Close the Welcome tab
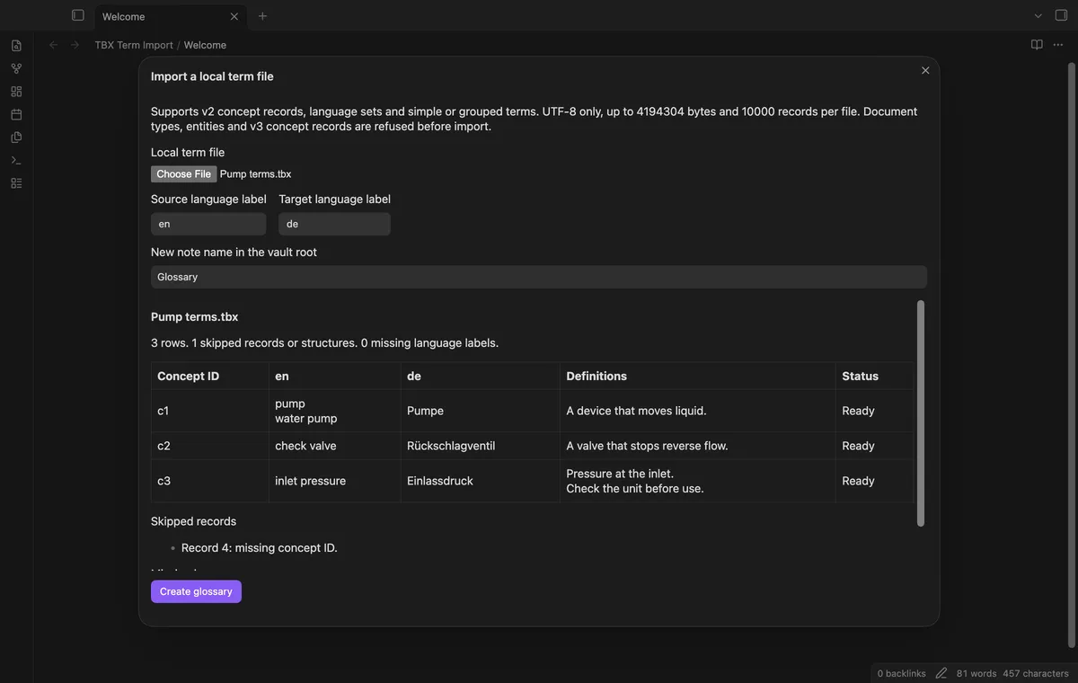Viewport: 1078px width, 683px height. [234, 16]
